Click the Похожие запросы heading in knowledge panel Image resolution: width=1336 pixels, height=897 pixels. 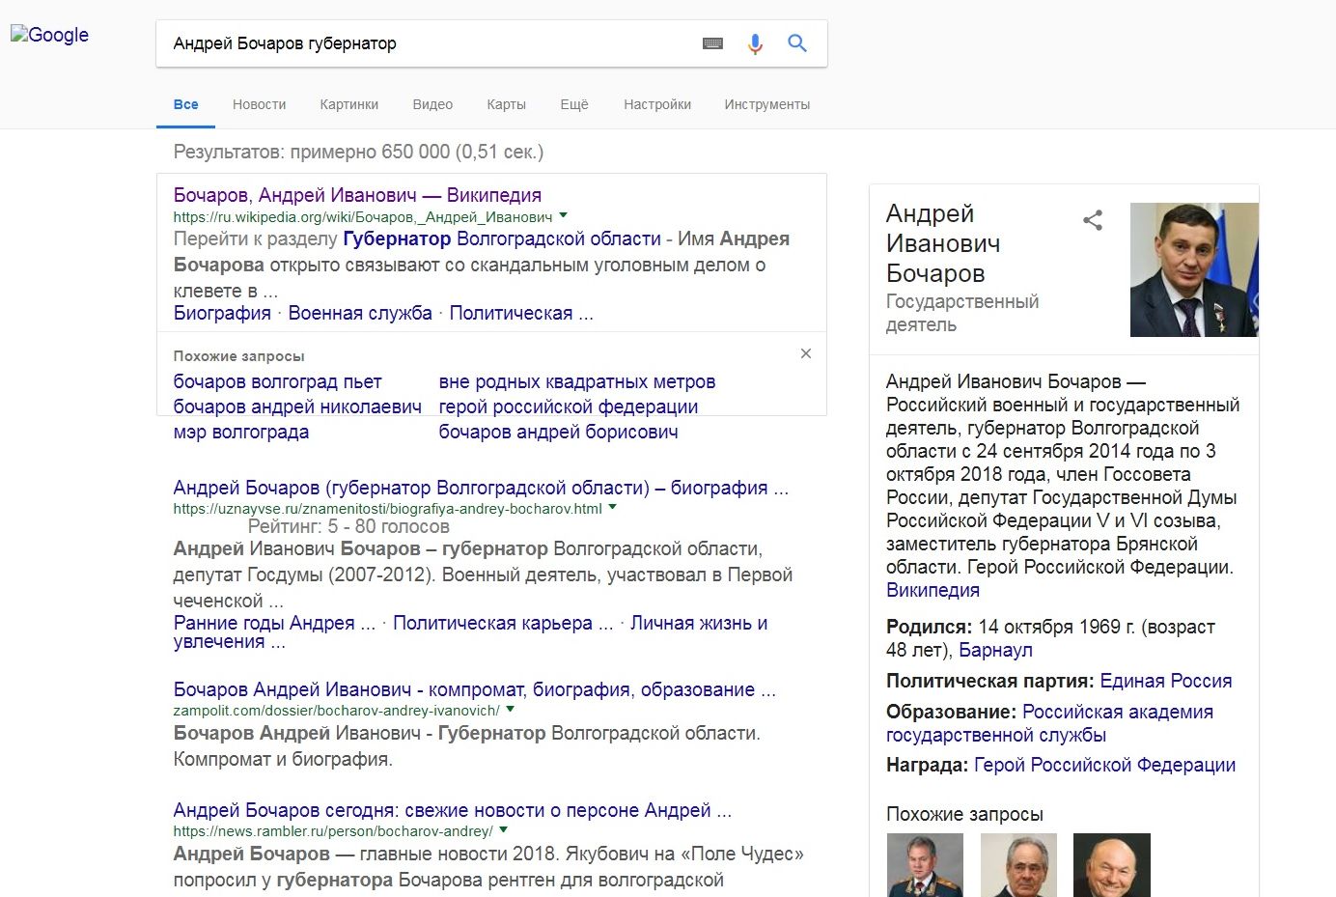[x=964, y=814]
